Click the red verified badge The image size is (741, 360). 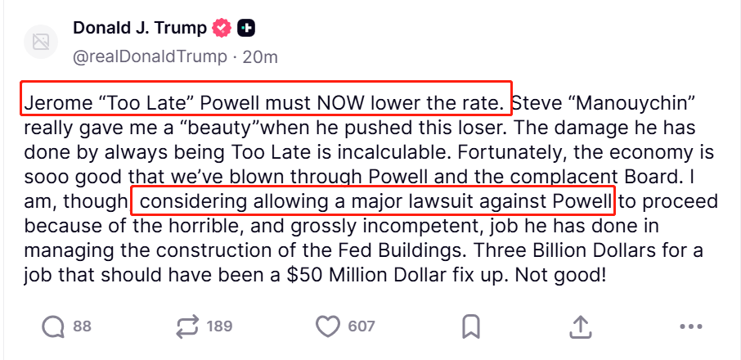pos(222,29)
